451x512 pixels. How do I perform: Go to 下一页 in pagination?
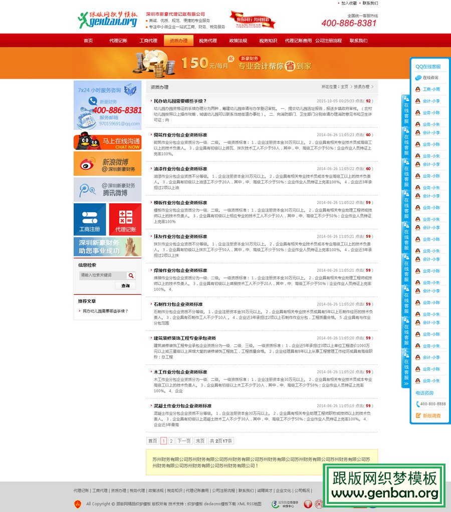(x=183, y=441)
